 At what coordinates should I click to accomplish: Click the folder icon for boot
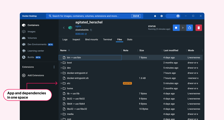64,63
